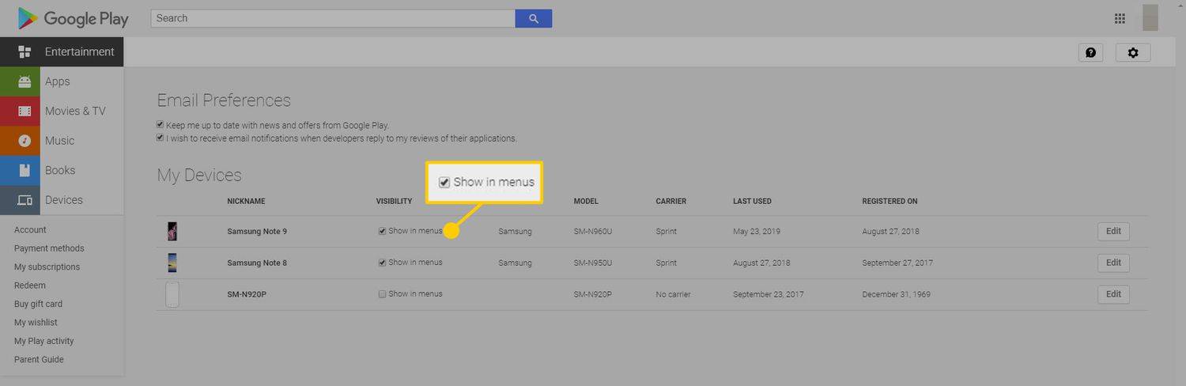Image resolution: width=1186 pixels, height=386 pixels.
Task: Click the Samsung Note 8 nickname
Action: pos(257,263)
